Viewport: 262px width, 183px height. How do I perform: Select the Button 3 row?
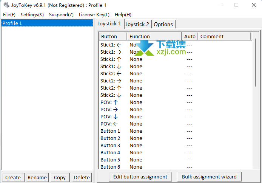[x=175, y=146]
